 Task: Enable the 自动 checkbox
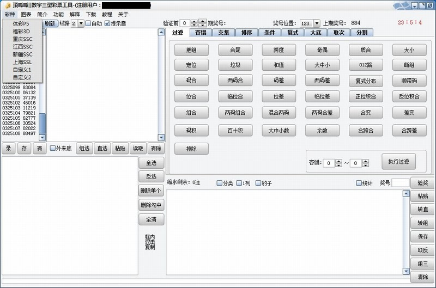[88, 24]
